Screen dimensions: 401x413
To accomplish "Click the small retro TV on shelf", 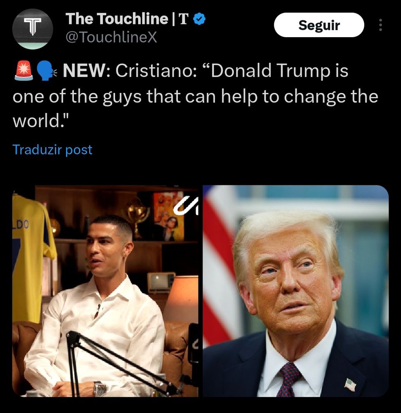I will 161,282.
